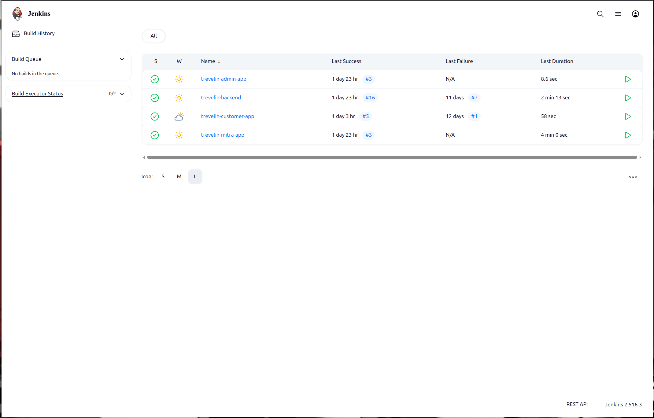The height and width of the screenshot is (418, 654).
Task: Click the Build History inbox icon
Action: click(x=16, y=34)
